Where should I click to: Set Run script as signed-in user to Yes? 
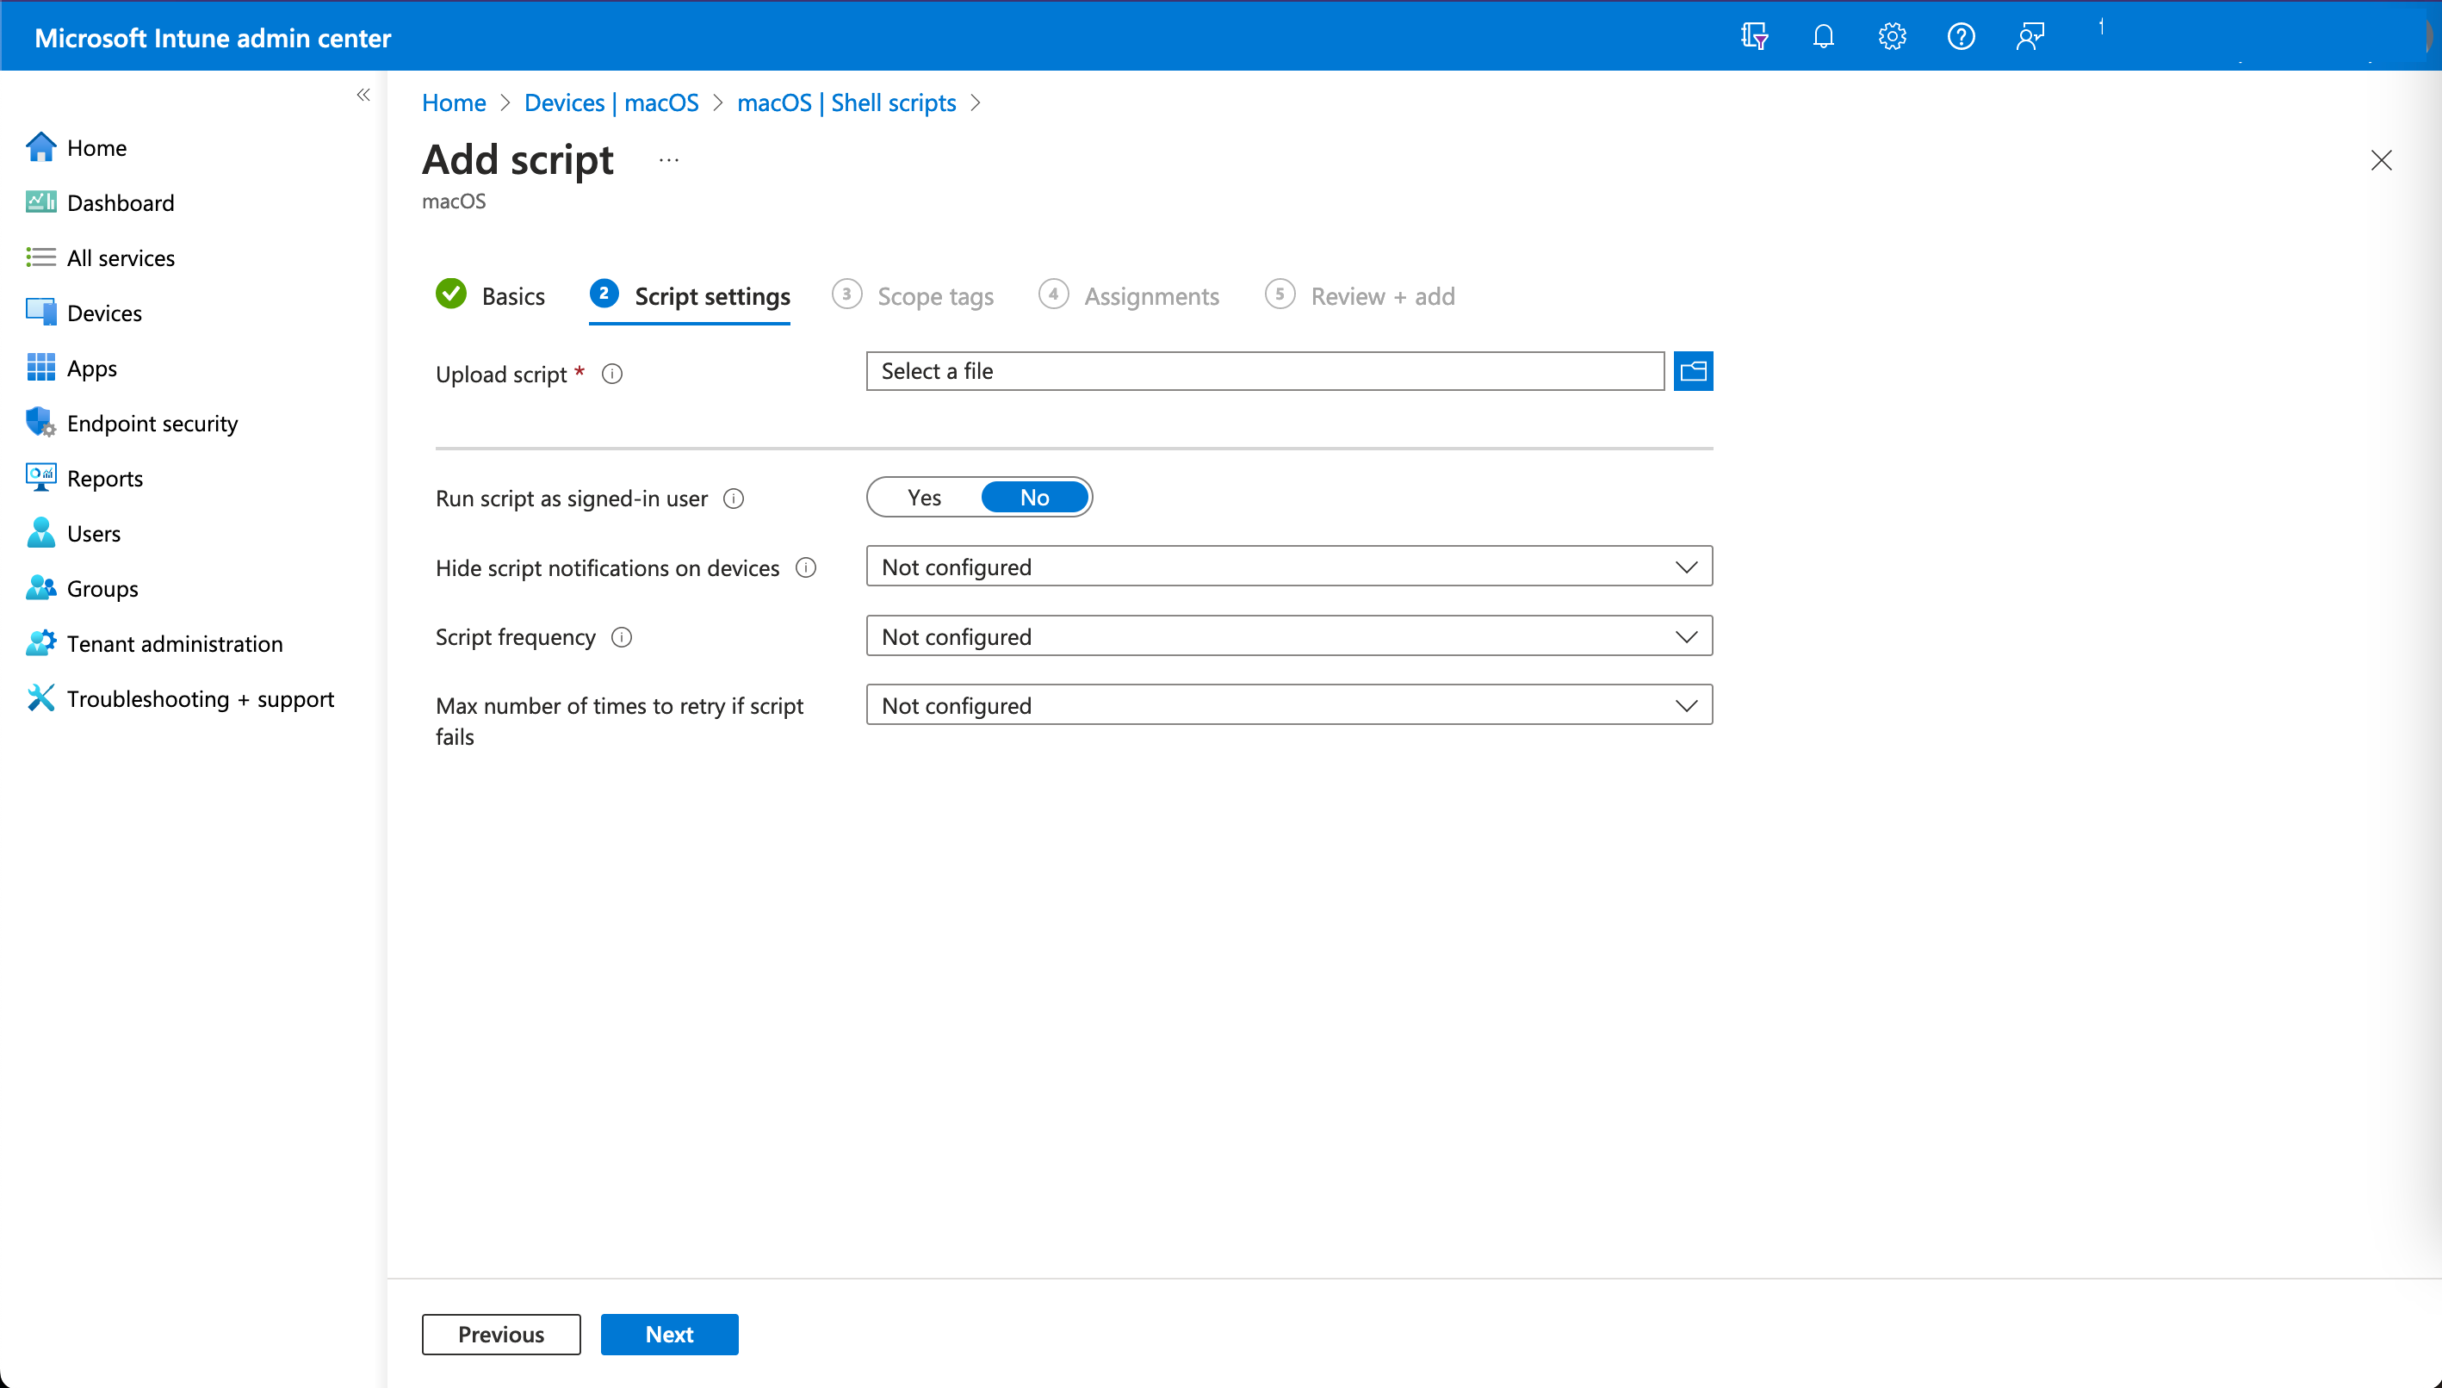tap(924, 497)
